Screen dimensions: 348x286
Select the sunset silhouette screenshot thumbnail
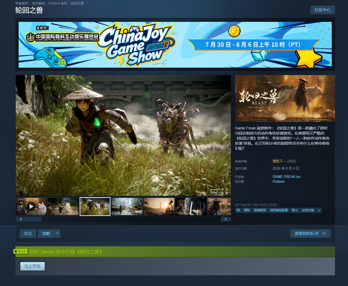coord(159,206)
